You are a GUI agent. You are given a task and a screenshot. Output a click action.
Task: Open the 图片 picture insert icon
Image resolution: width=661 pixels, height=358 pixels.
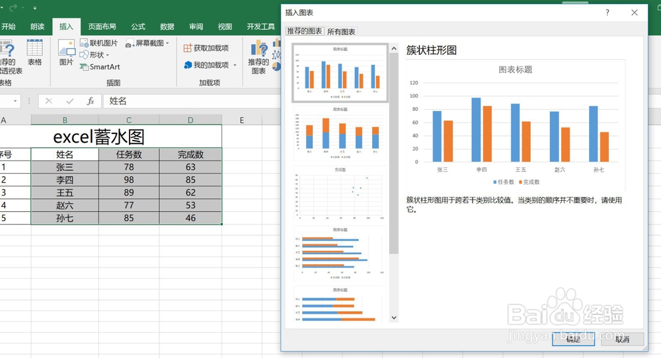point(67,53)
